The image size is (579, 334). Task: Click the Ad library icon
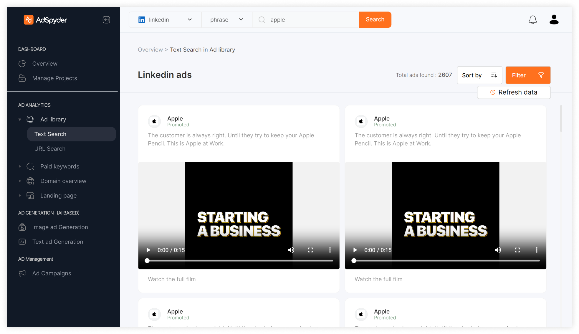pos(30,119)
